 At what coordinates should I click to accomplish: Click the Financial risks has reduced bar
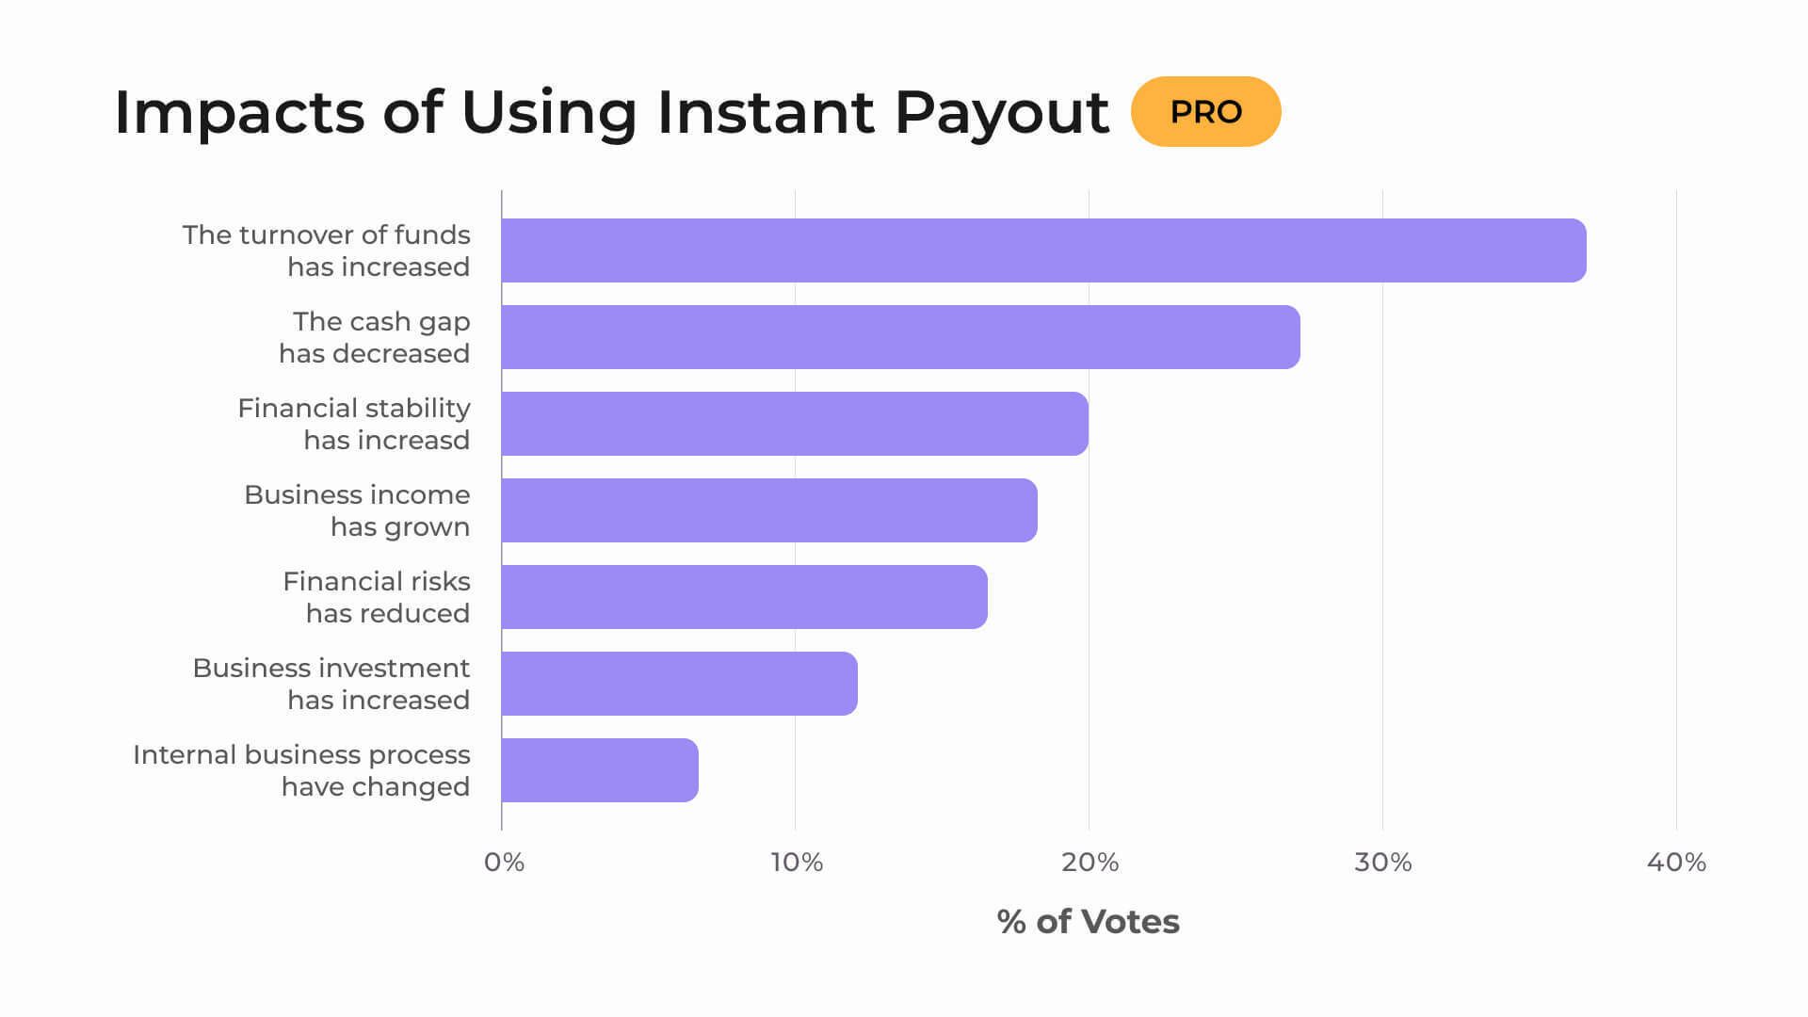coord(744,597)
